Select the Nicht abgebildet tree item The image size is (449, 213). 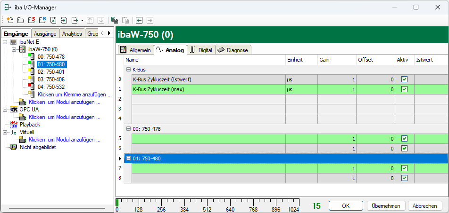pyautogui.click(x=38, y=147)
